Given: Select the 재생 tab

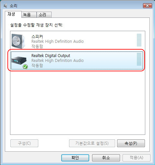Looking at the screenshot, I should click(x=13, y=14).
